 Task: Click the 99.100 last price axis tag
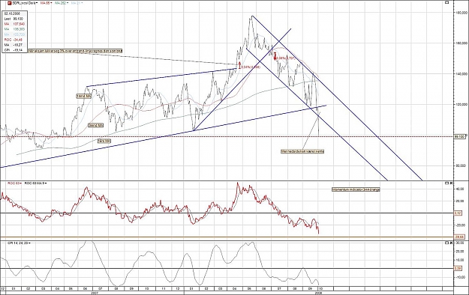click(461, 136)
